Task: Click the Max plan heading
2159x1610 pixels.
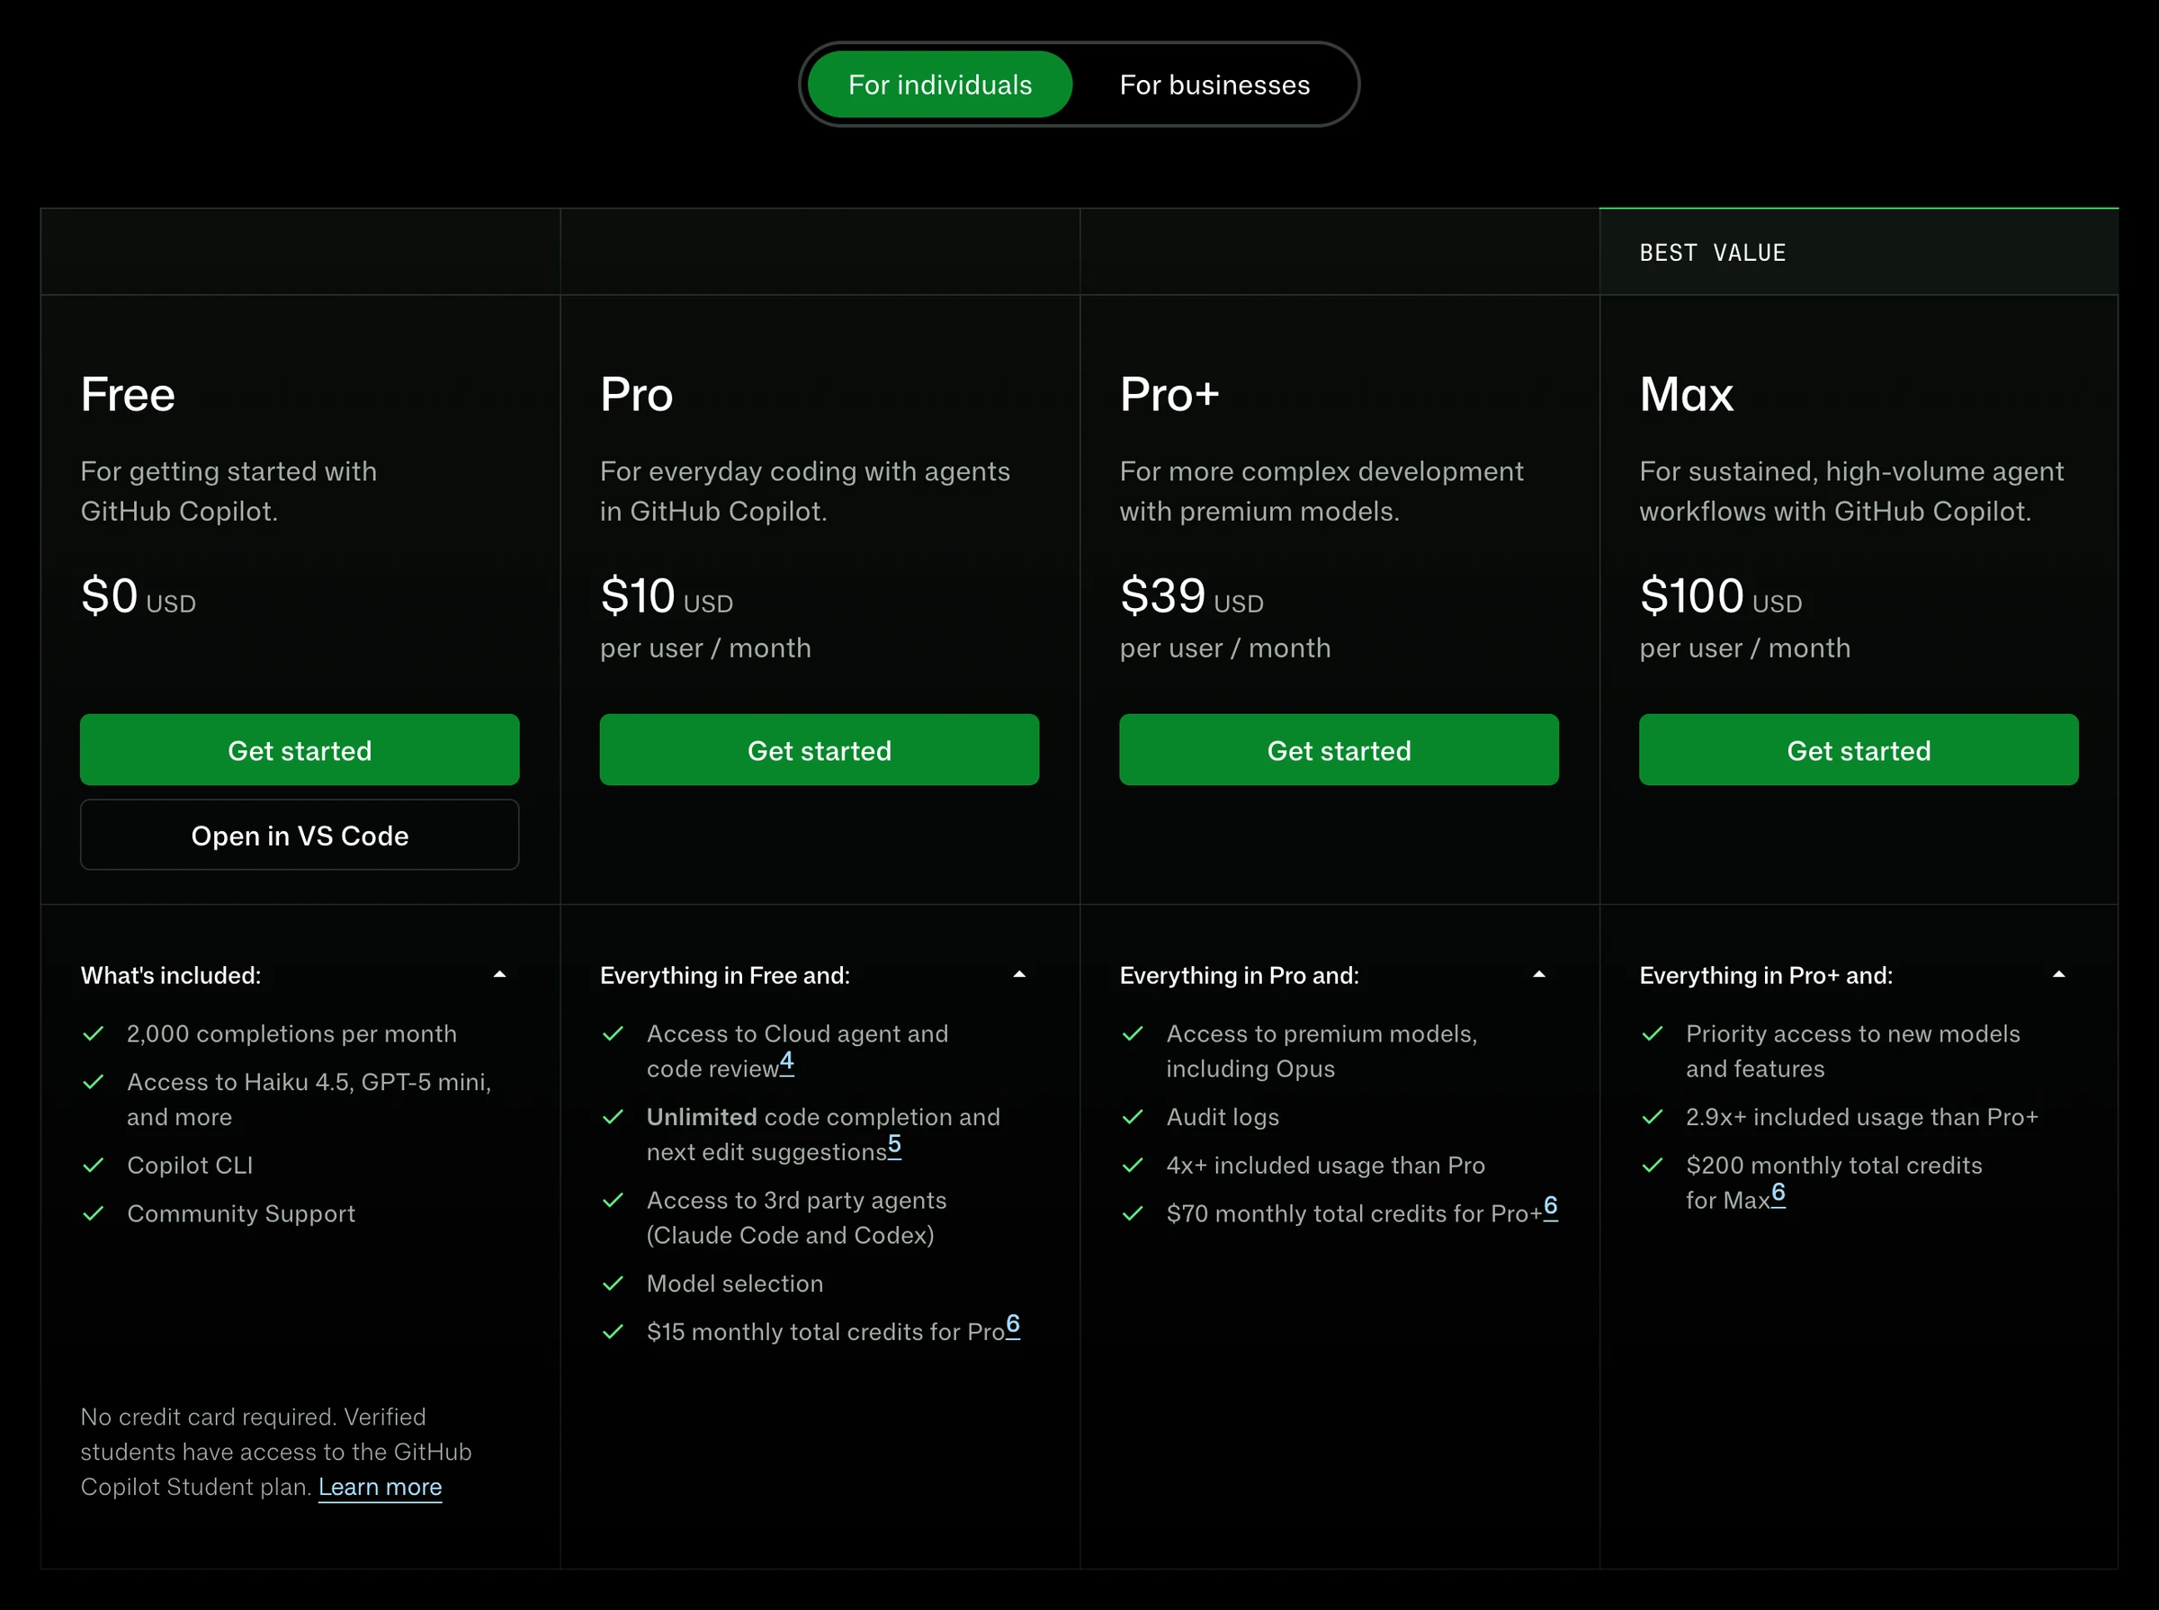Action: pos(1686,395)
